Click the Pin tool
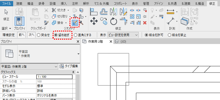The height and width of the screenshot is (100, 220). tap(145, 17)
